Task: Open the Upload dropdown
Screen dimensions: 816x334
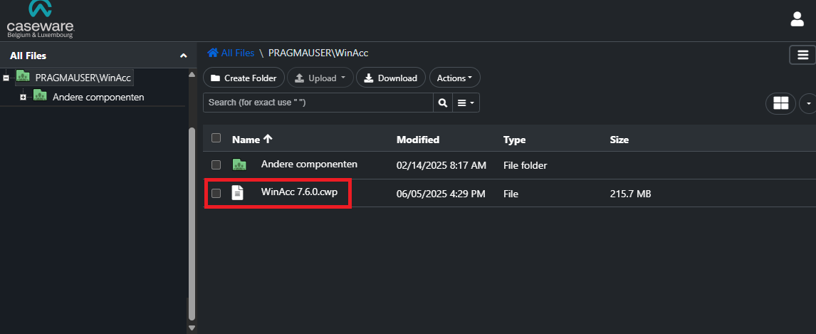Action: [320, 78]
